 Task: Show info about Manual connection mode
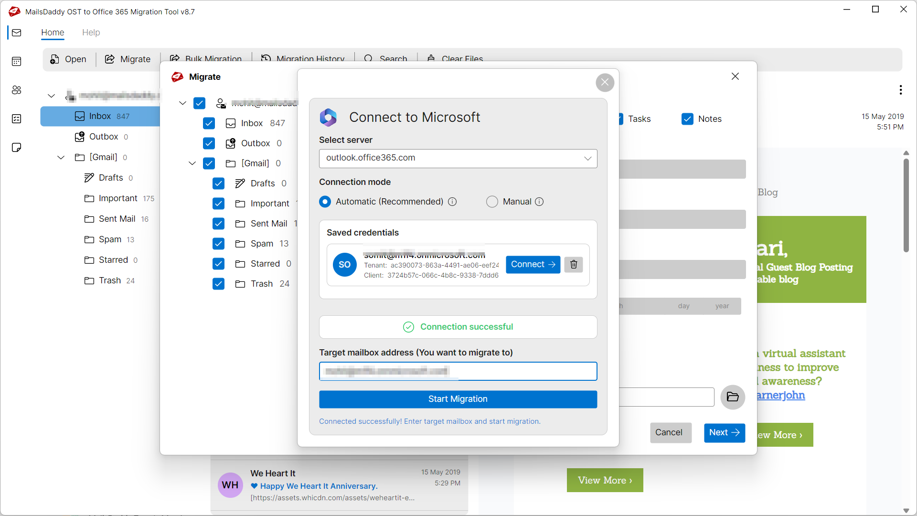539,202
